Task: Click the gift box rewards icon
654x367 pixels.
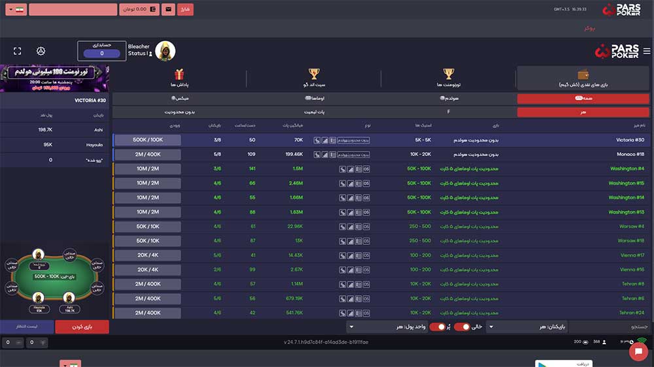Action: (179, 74)
